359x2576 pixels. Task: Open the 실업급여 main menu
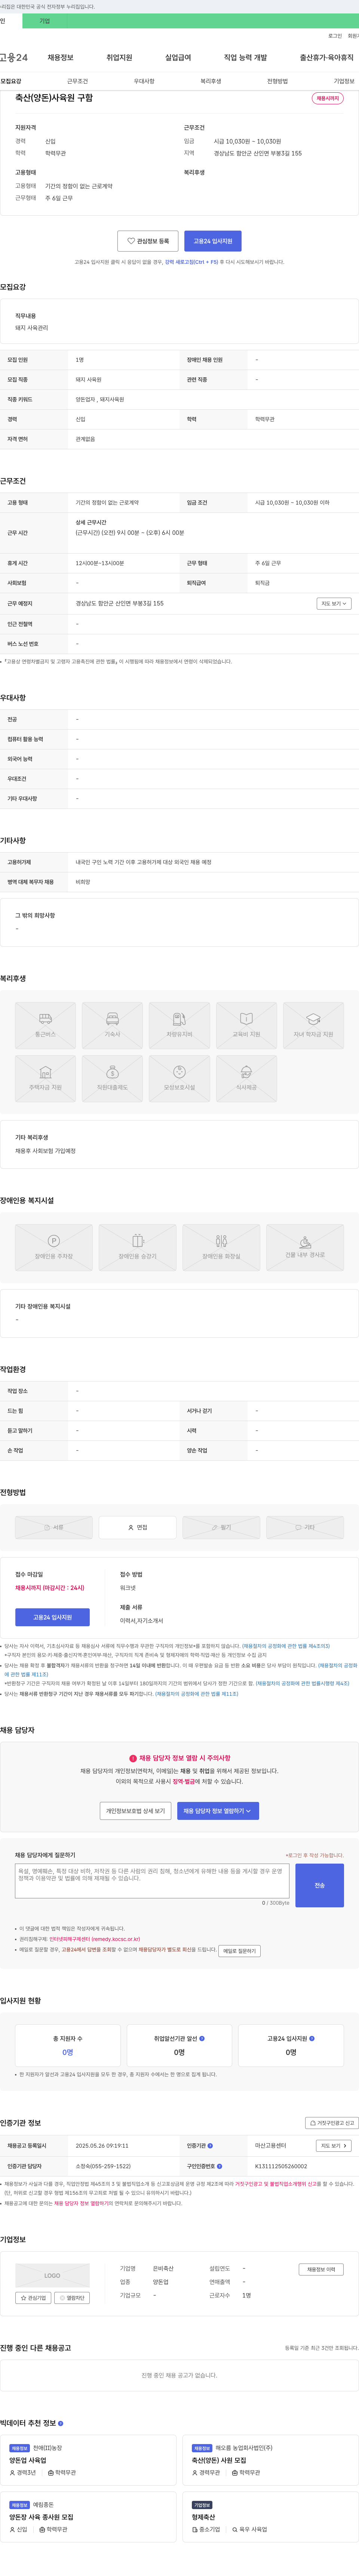178,57
